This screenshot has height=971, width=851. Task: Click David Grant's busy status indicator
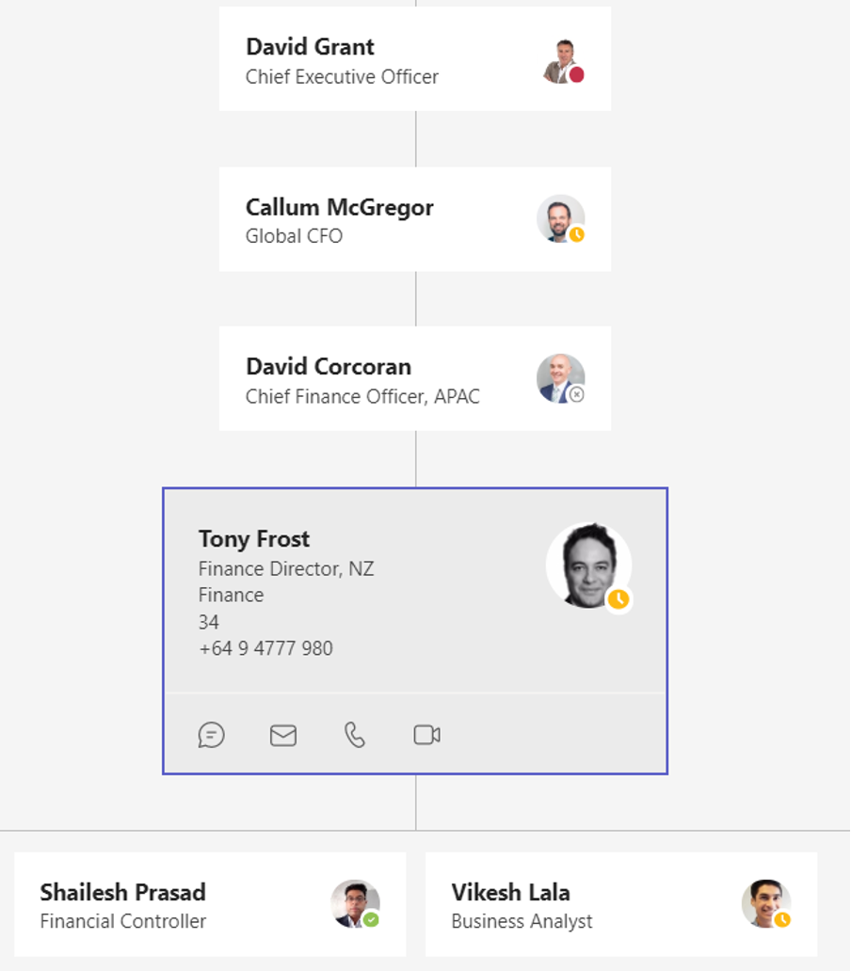point(577,75)
